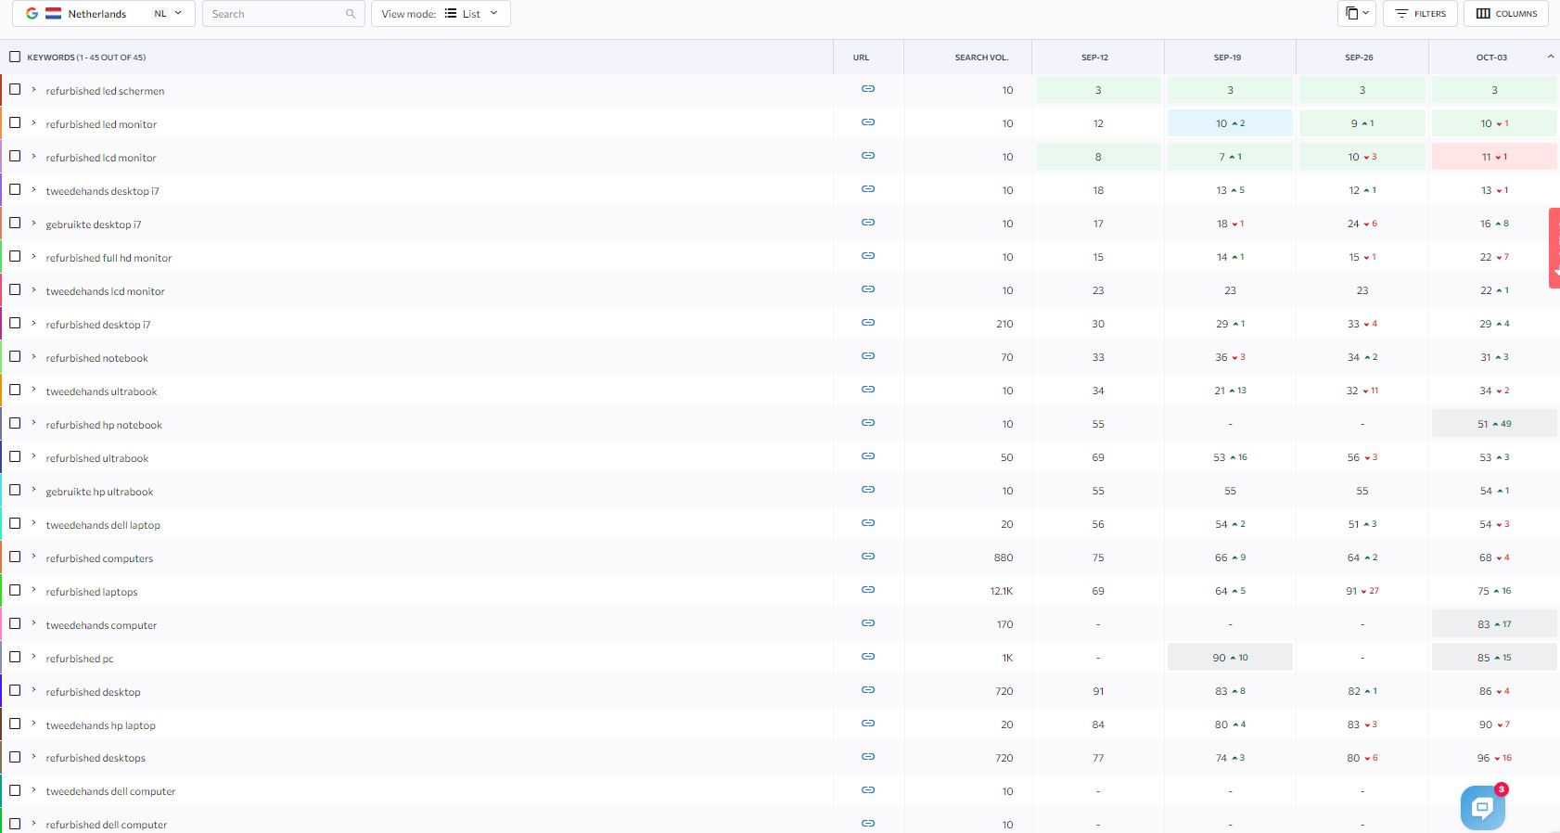Screen dimensions: 1560x833
Task: Tick checkbox for gebruikte desktop i7
Action: [15, 223]
